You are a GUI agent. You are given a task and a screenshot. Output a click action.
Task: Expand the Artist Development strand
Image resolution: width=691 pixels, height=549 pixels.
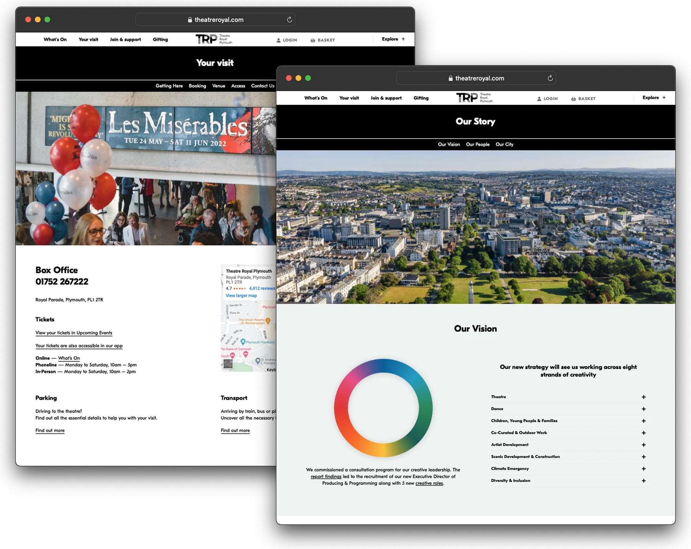568,445
